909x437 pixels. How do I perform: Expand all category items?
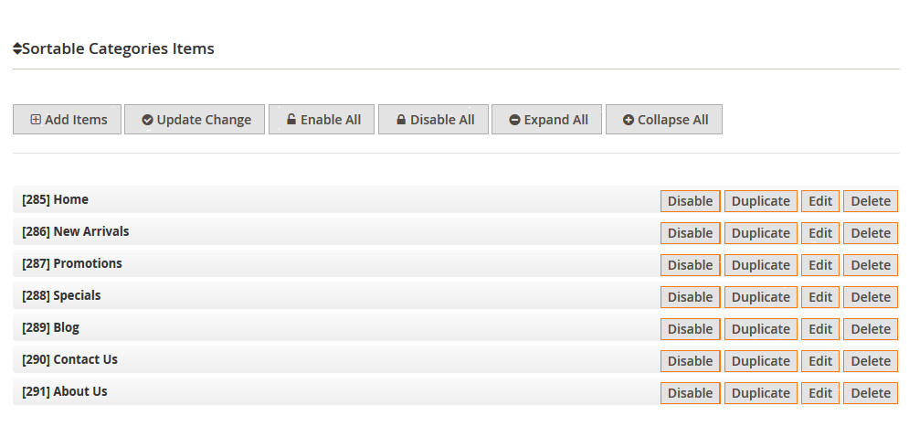[x=546, y=120]
